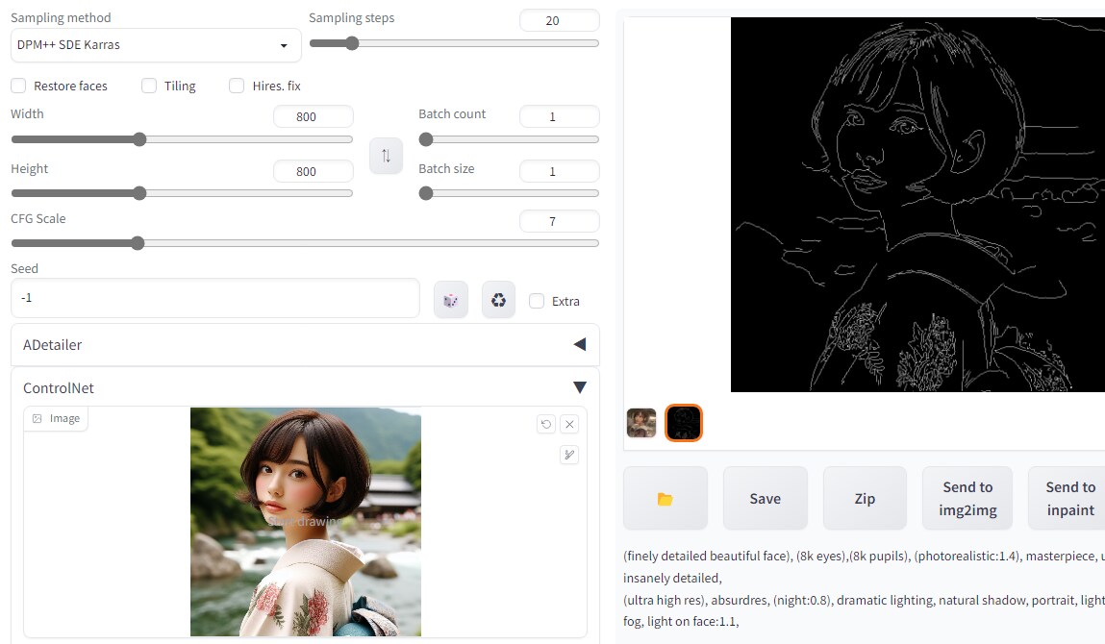Remove the ControlNet image with X icon

[569, 424]
